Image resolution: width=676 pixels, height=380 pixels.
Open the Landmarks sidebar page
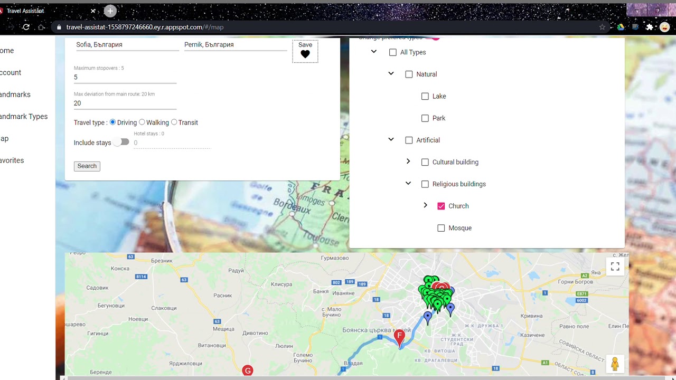click(15, 94)
